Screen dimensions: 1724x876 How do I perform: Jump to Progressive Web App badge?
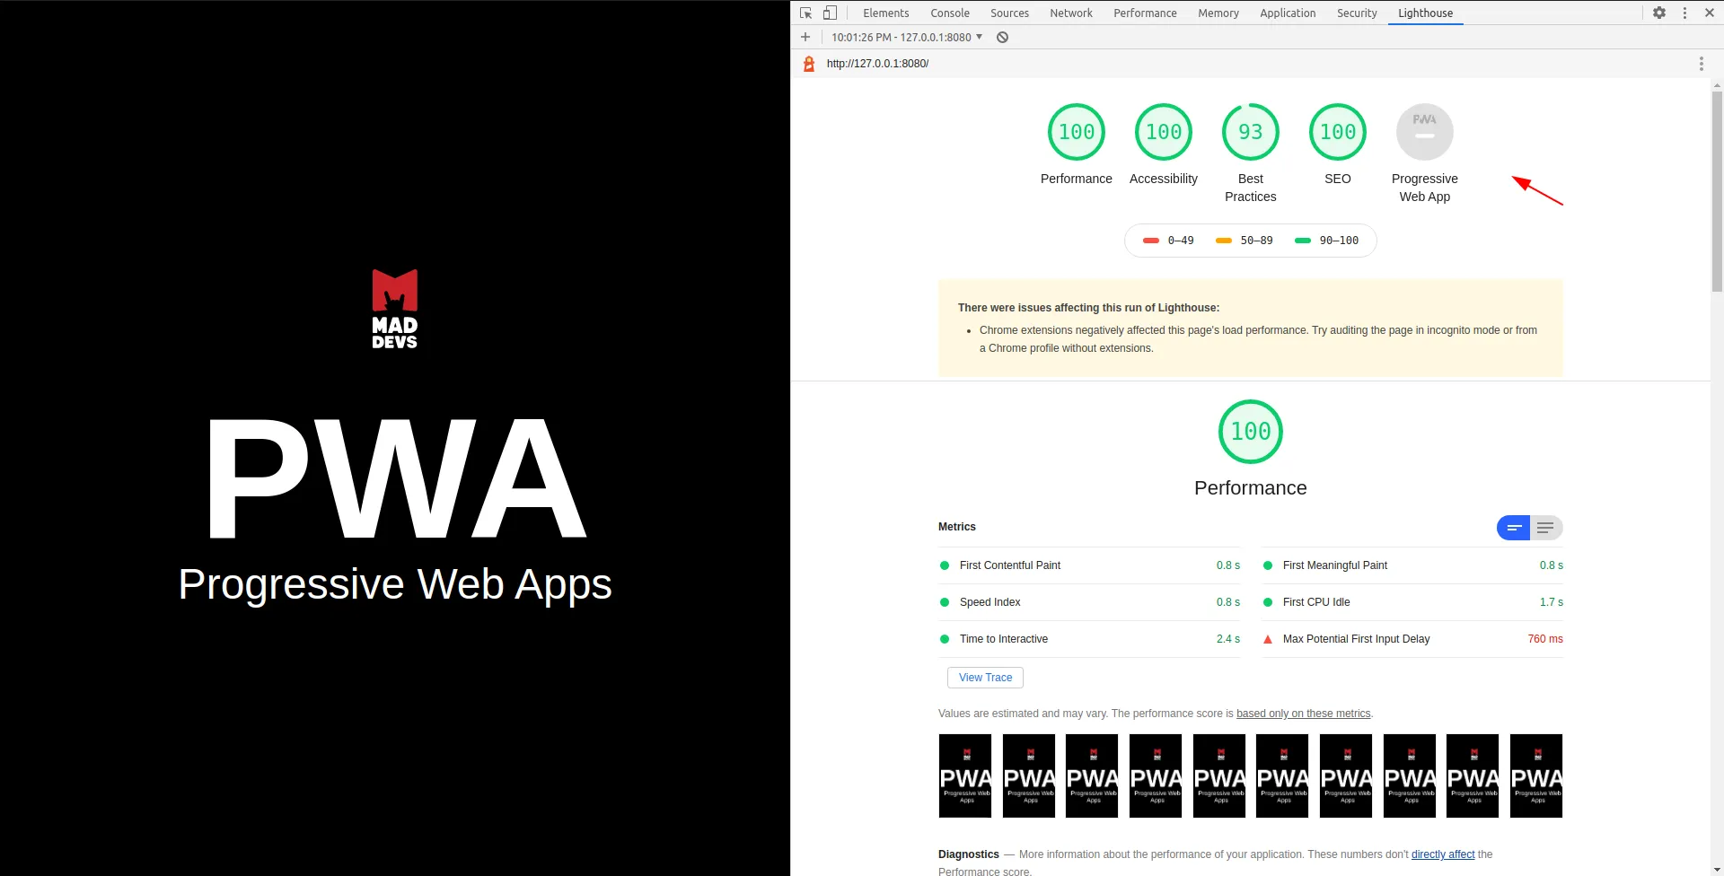point(1425,132)
